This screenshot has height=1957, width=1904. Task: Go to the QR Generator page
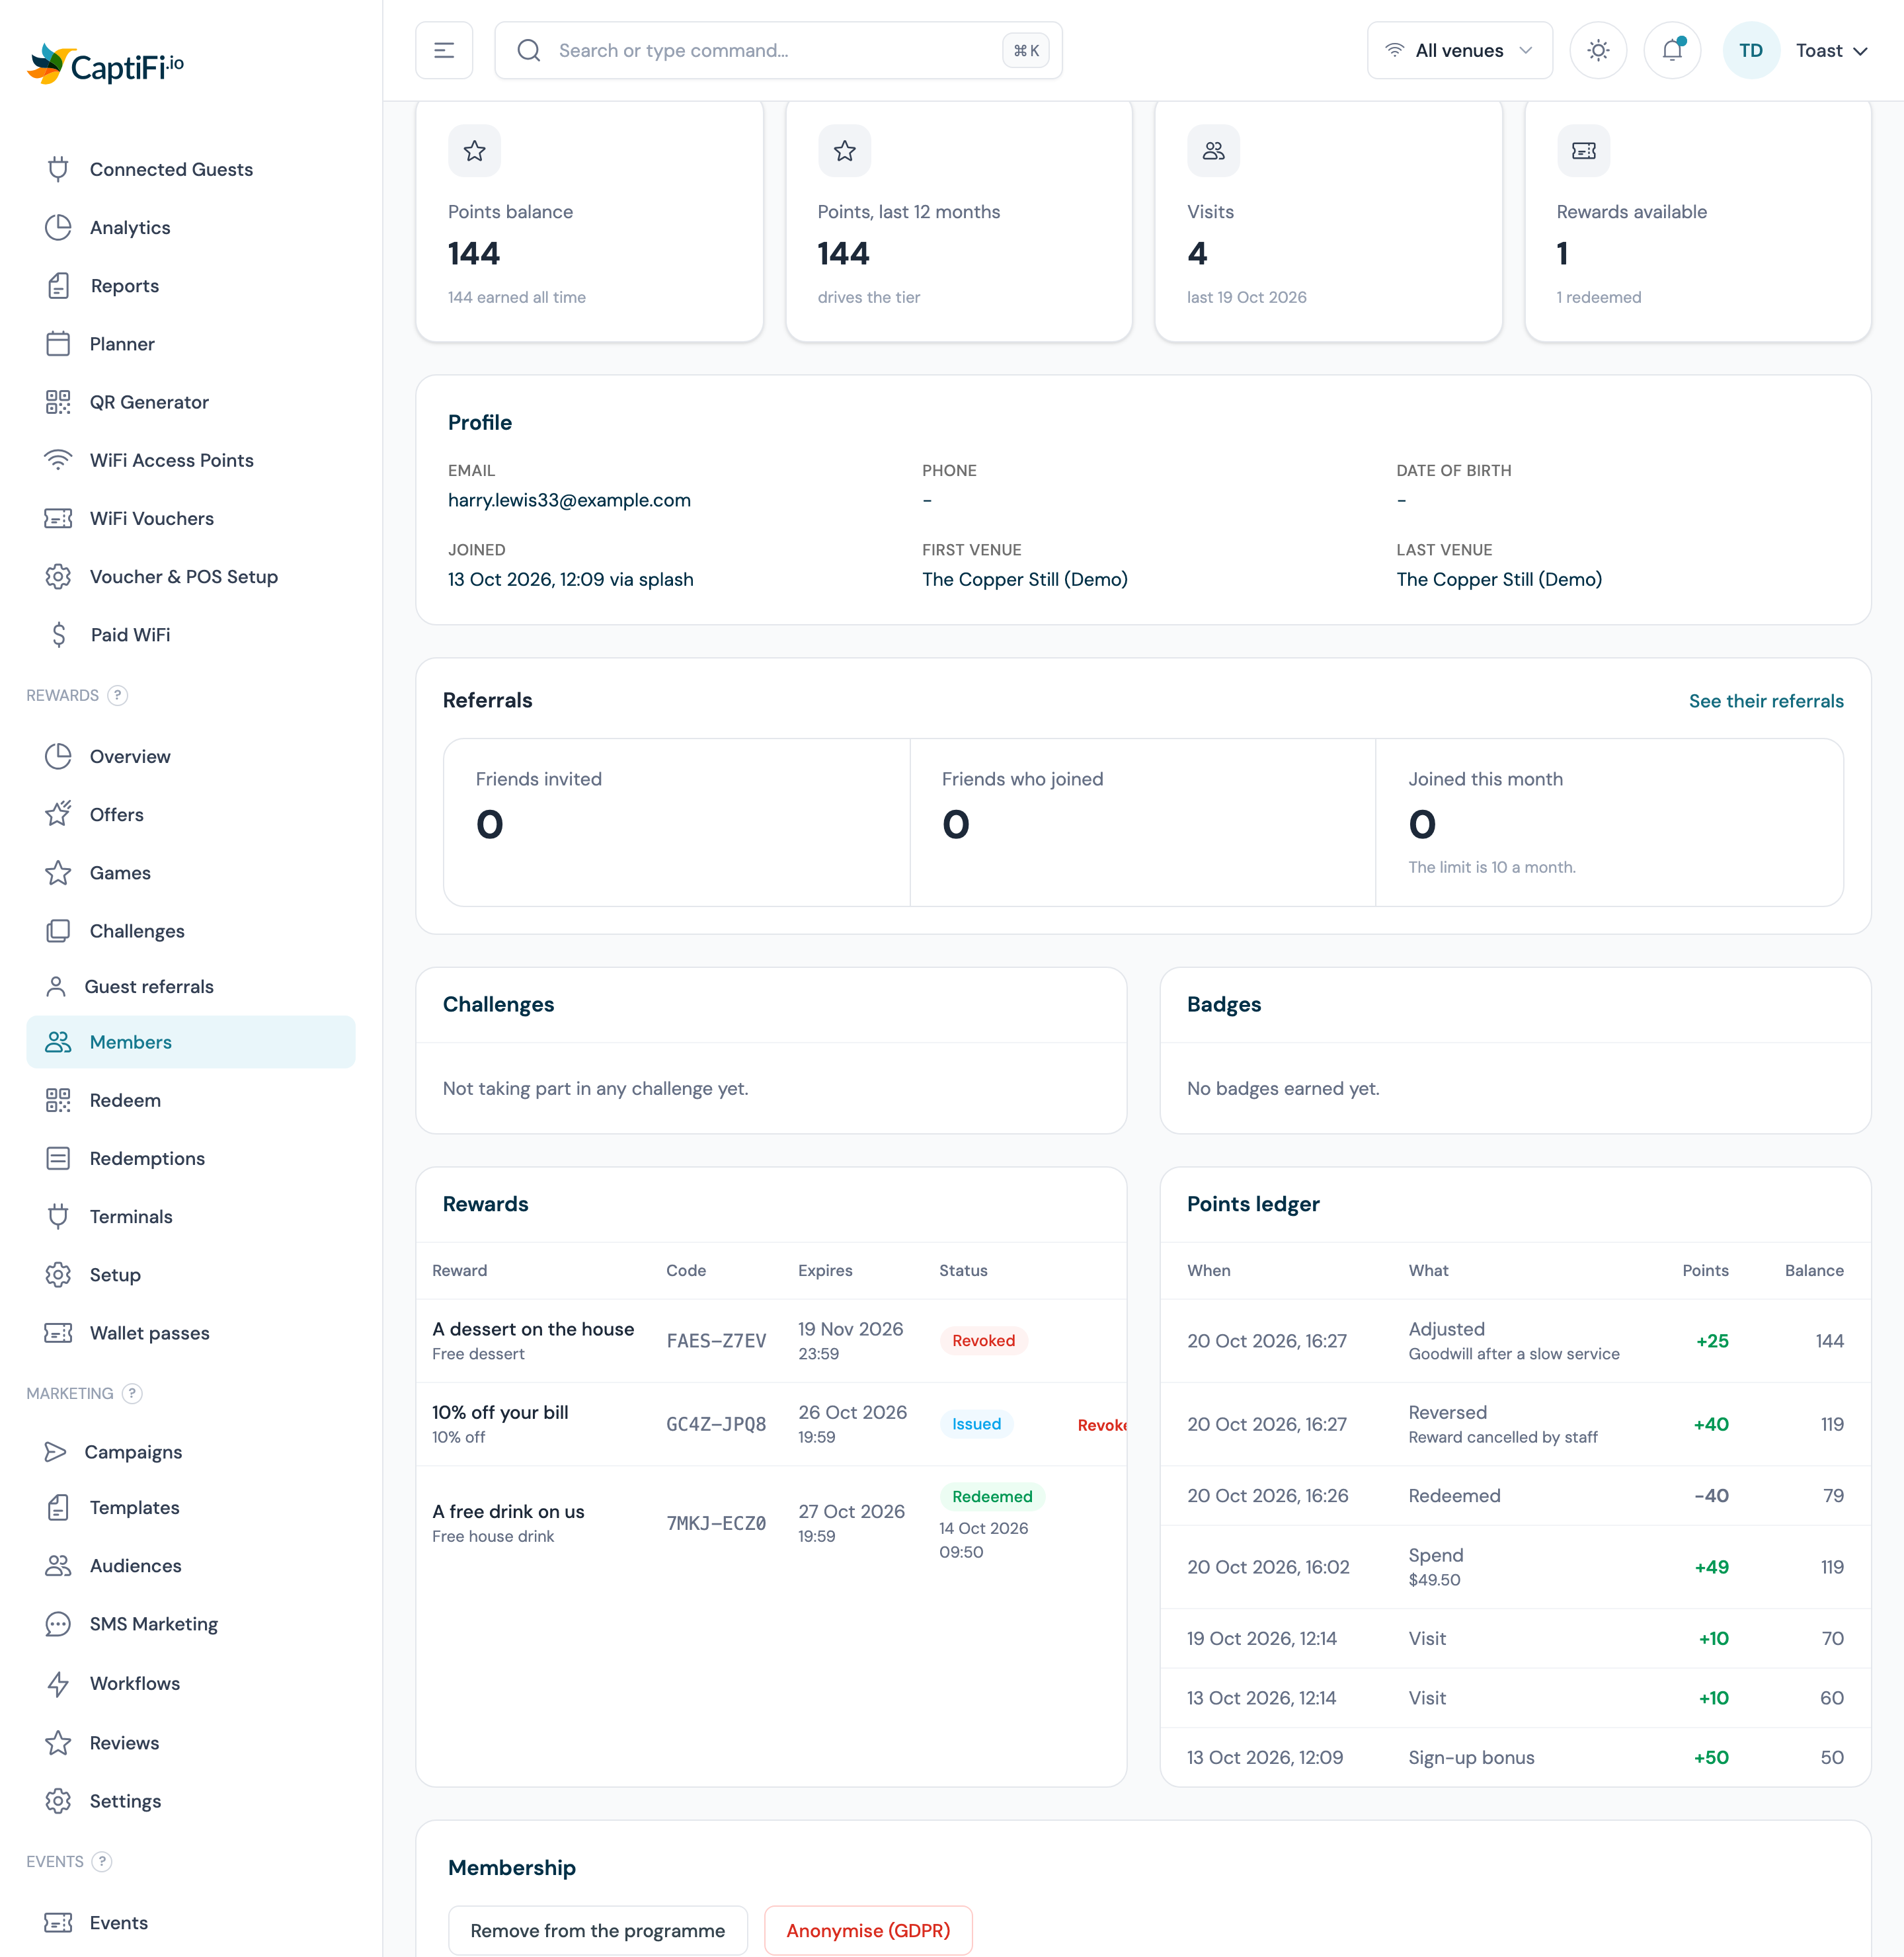(191, 402)
